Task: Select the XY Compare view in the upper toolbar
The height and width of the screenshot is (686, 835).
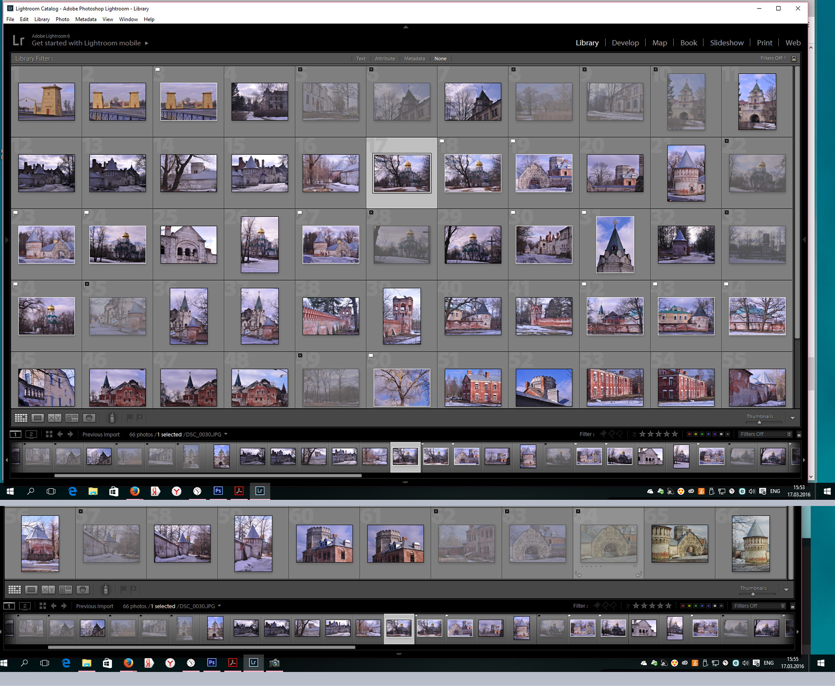Action: point(54,418)
